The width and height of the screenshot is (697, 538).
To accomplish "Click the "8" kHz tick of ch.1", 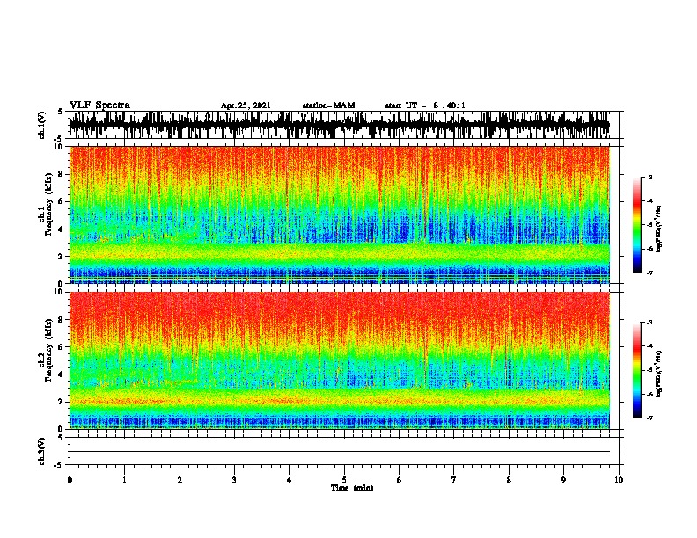I will (x=62, y=174).
